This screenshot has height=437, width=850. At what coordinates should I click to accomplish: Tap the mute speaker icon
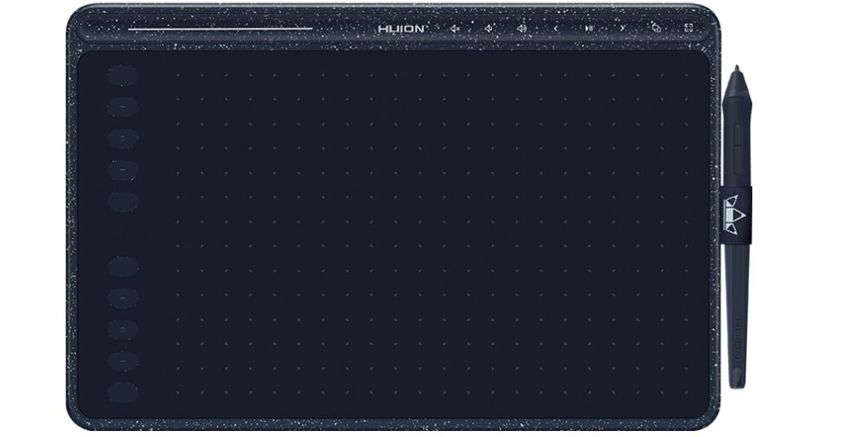(x=455, y=28)
